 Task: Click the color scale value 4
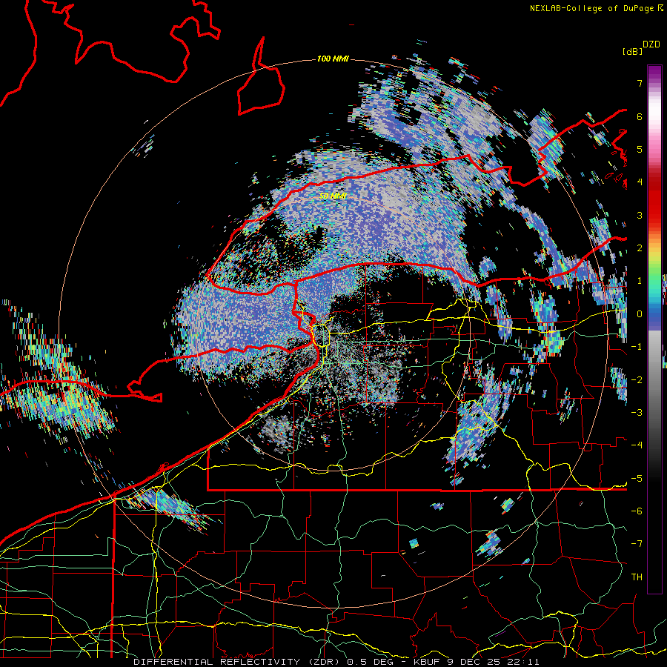pos(640,182)
